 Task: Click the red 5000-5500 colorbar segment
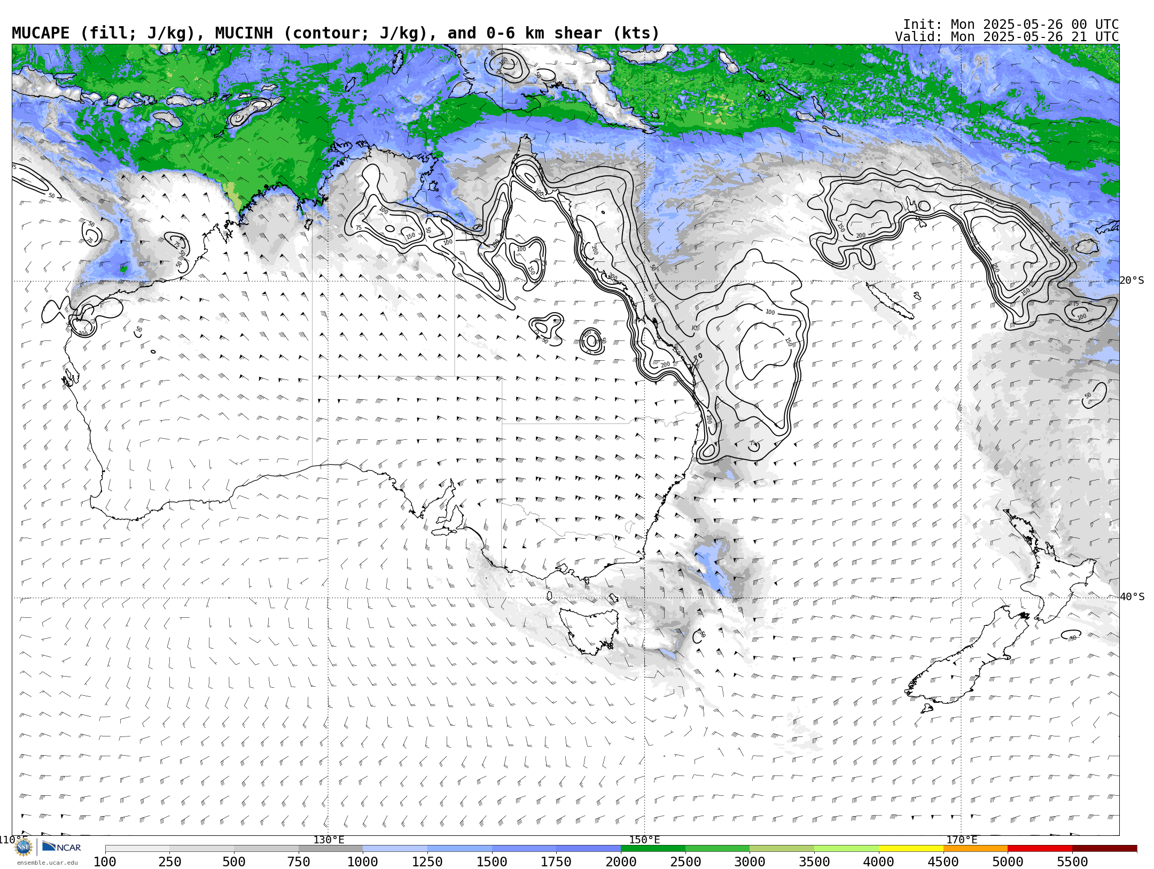tap(1040, 849)
